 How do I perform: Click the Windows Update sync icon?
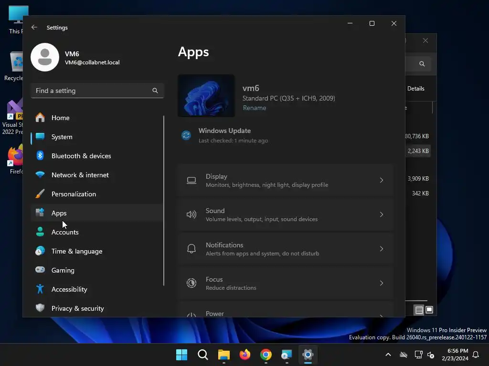pos(186,135)
